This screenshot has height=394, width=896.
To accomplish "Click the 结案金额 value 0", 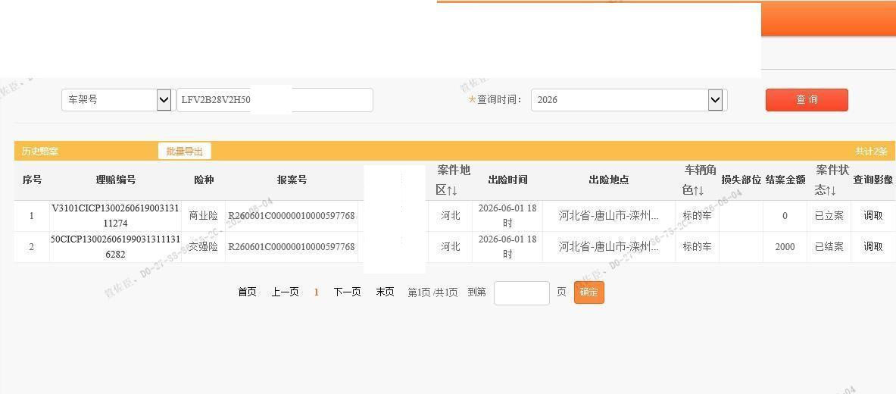I will (785, 216).
